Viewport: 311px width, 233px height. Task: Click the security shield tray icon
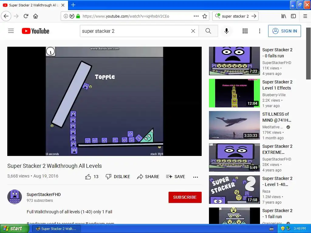point(283,228)
